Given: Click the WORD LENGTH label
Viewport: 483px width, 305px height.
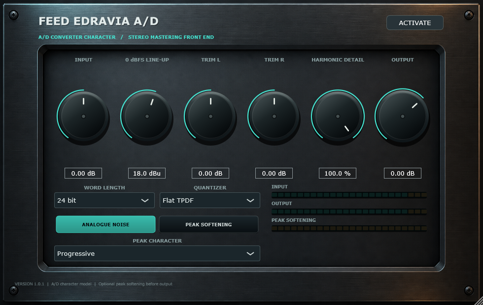Looking at the screenshot, I should tap(104, 187).
